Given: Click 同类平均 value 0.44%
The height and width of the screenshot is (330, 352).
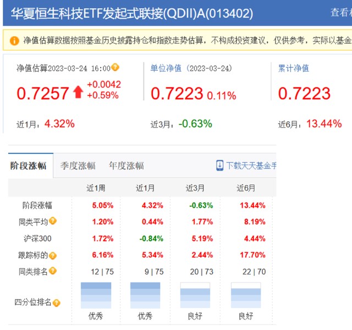Looking at the screenshot, I should pyautogui.click(x=152, y=222).
